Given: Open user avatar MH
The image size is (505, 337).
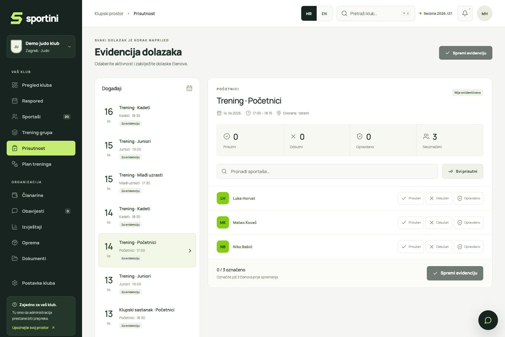Looking at the screenshot, I should pos(485,13).
